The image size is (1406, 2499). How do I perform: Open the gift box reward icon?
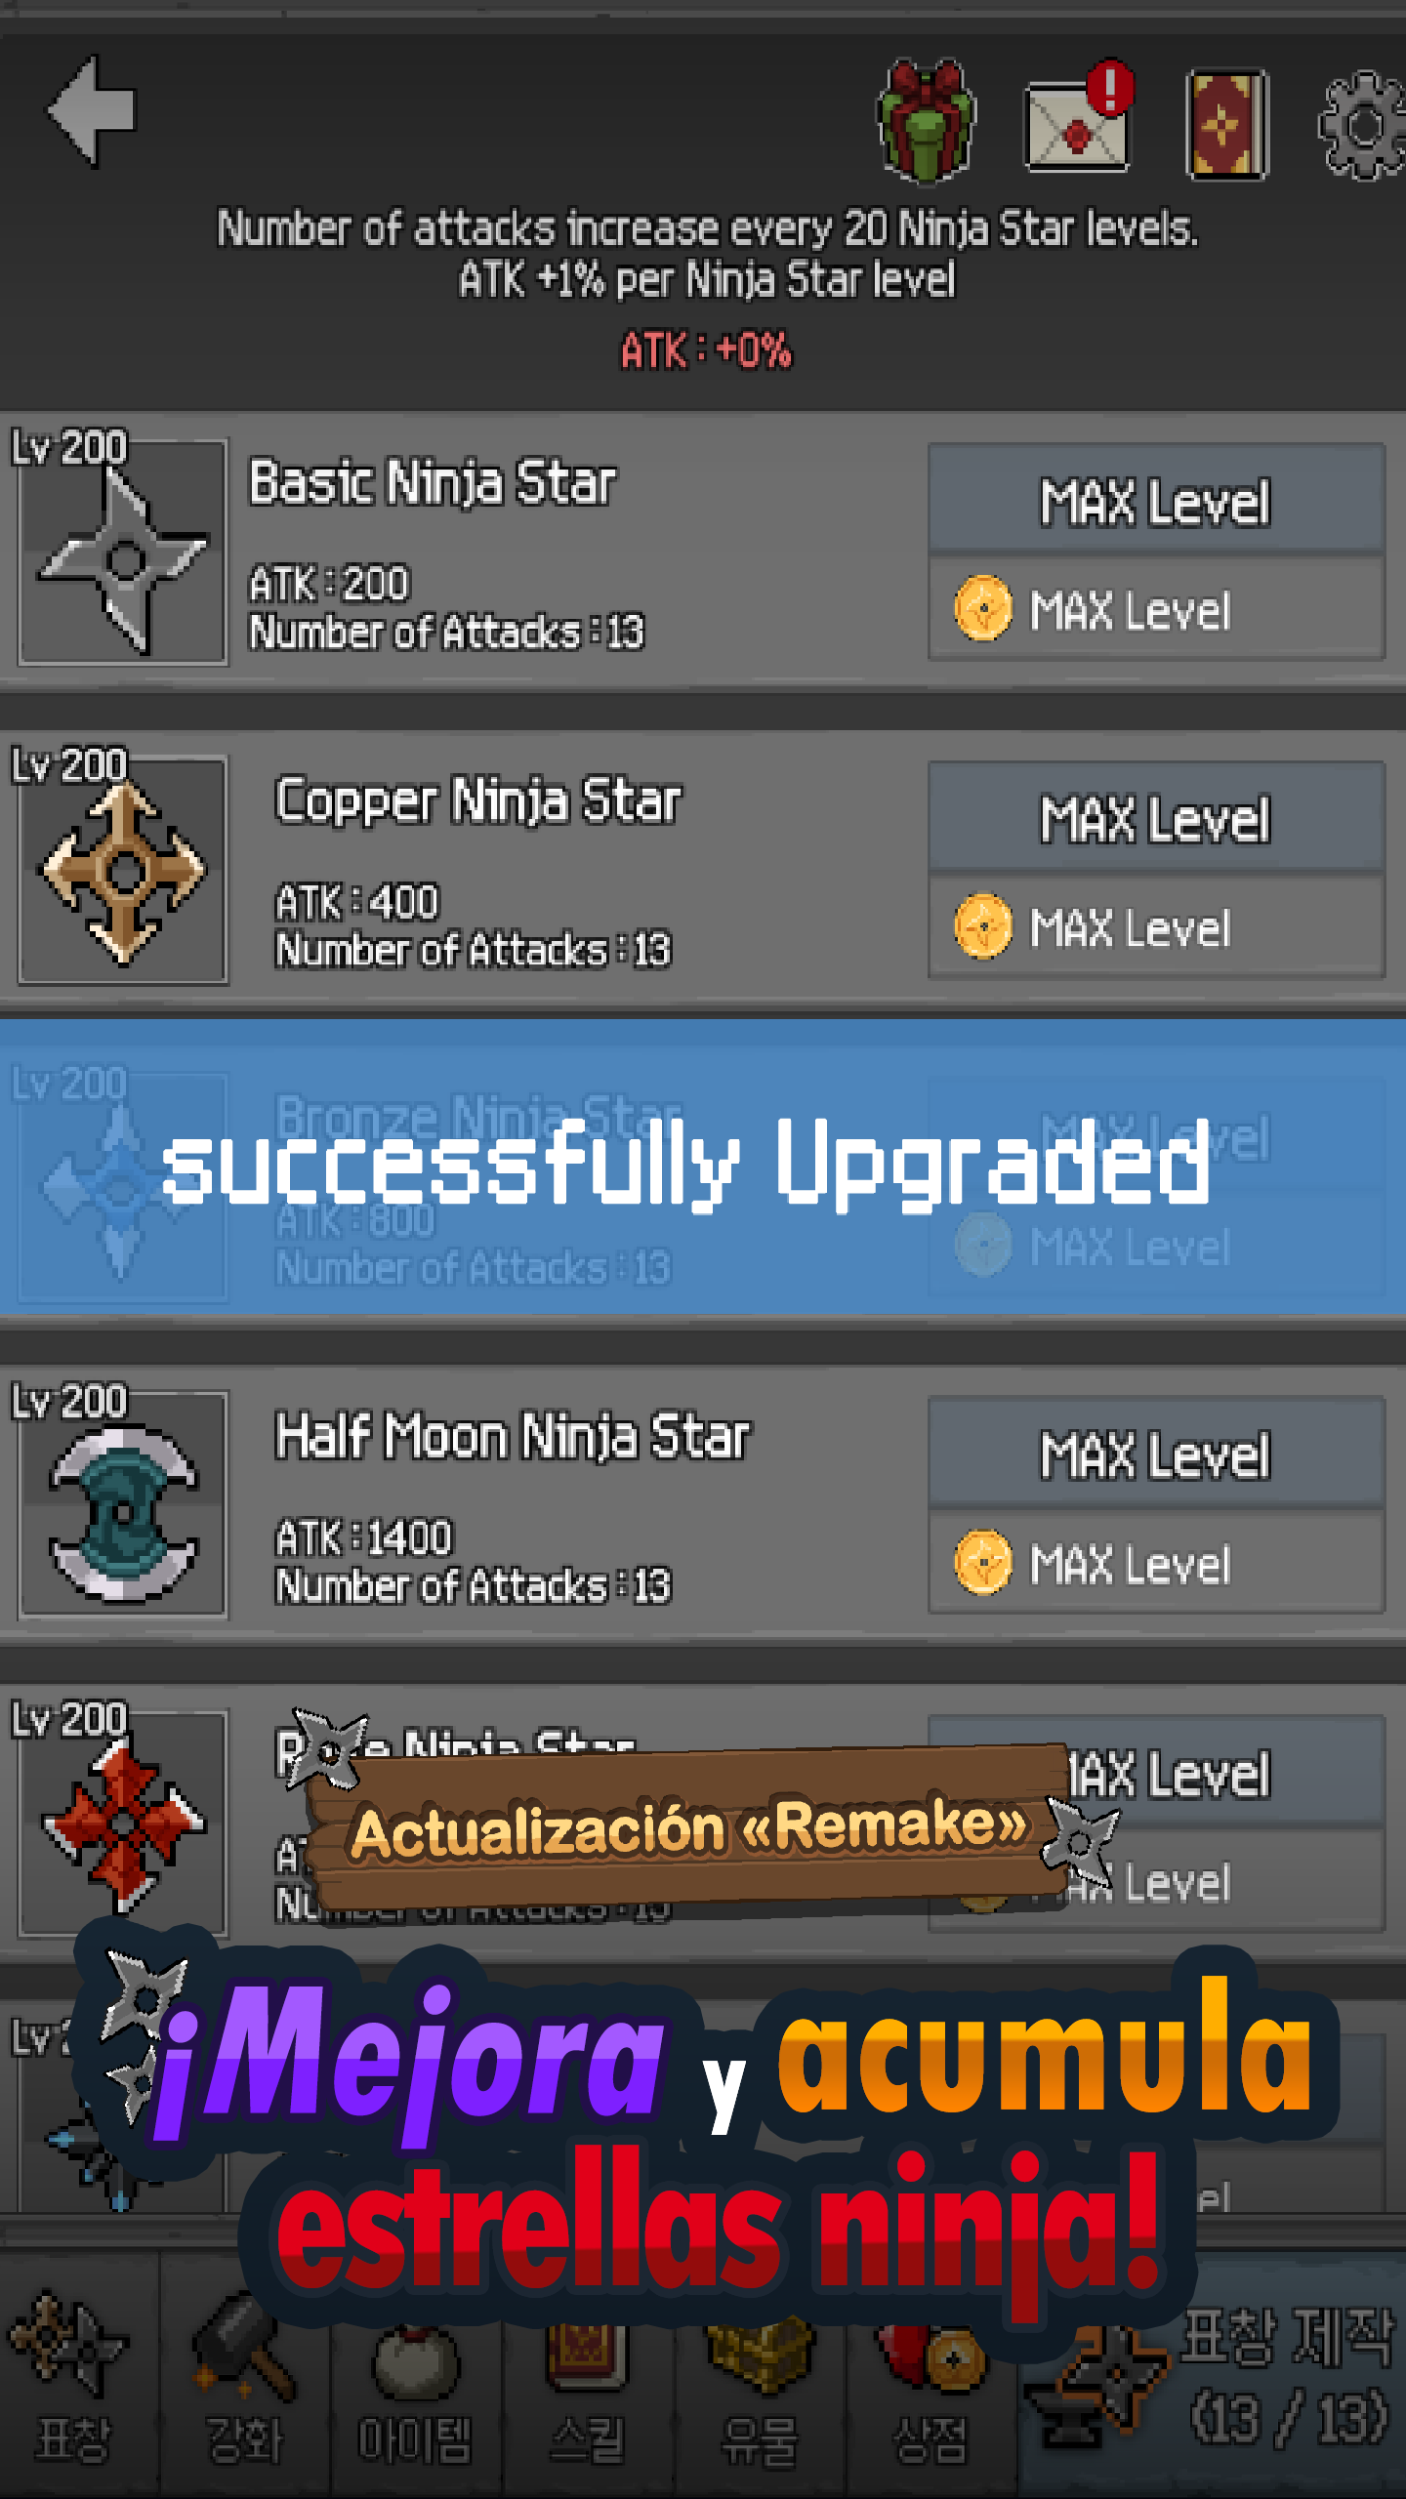pos(926,121)
